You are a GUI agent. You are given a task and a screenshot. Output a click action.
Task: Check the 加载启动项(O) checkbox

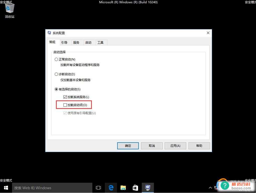click(x=65, y=105)
